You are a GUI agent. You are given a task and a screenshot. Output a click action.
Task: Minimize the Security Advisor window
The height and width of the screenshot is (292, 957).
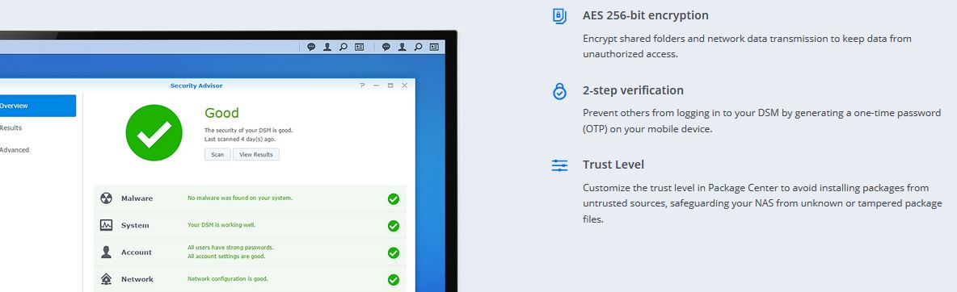point(376,86)
